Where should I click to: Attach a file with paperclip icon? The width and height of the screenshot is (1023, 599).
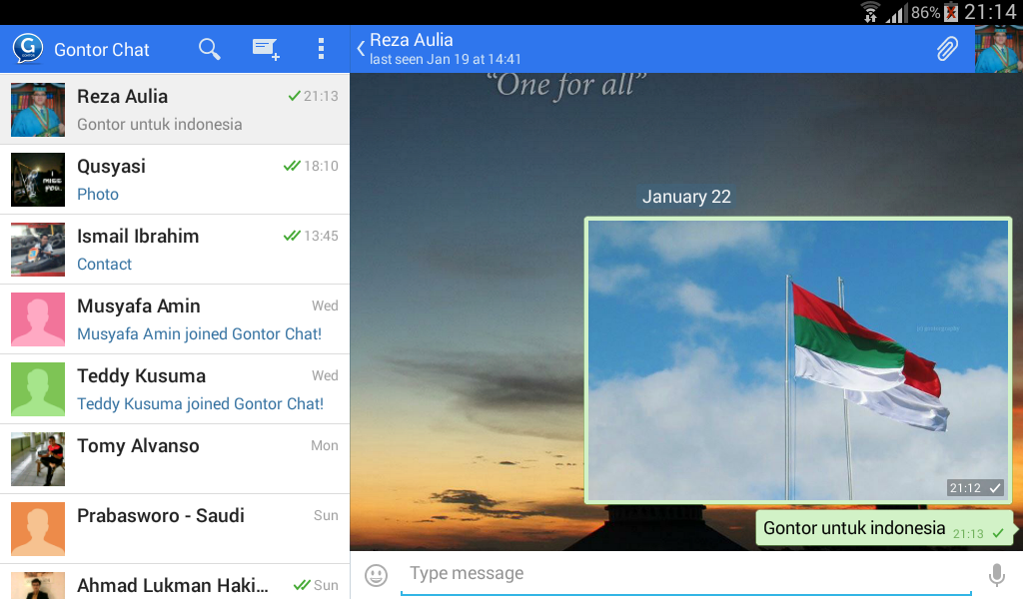947,49
